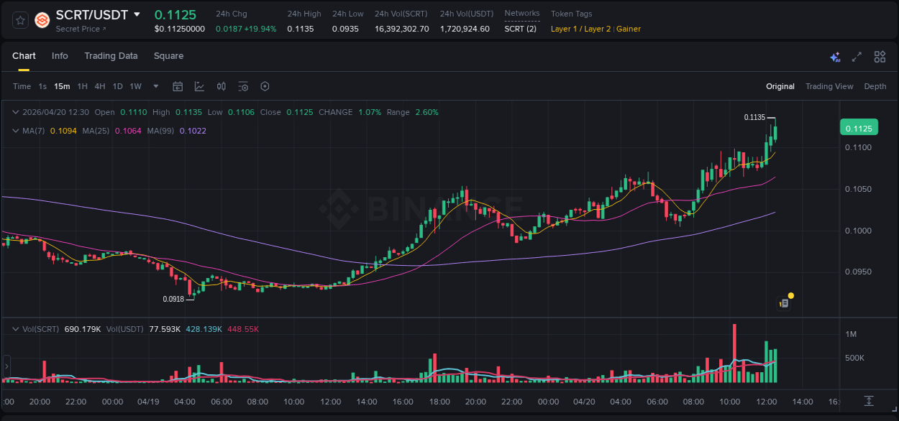The width and height of the screenshot is (899, 421).
Task: Open the widgets grid icon top-right
Action: (x=880, y=56)
